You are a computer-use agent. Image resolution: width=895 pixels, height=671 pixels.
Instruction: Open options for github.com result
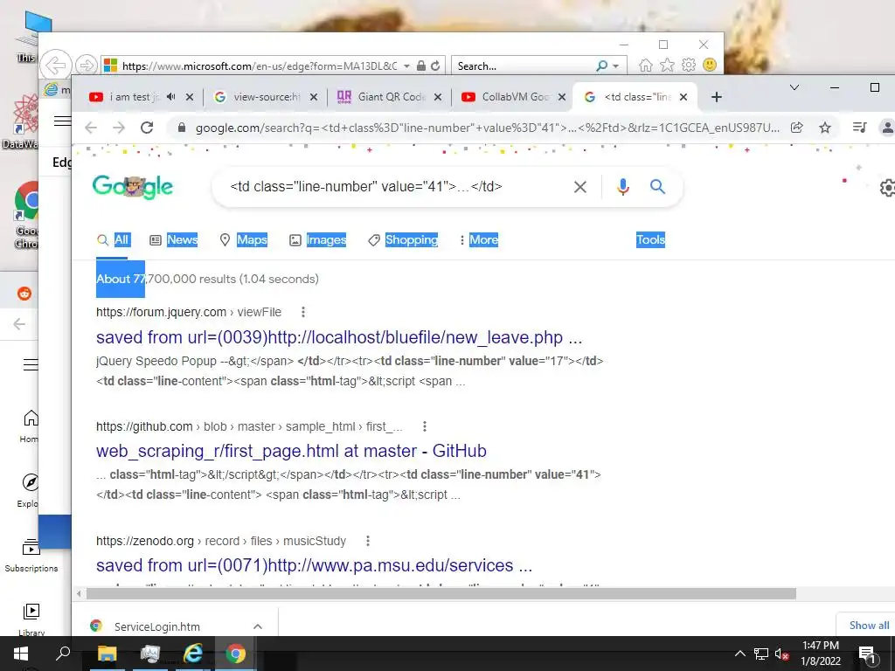click(x=424, y=426)
